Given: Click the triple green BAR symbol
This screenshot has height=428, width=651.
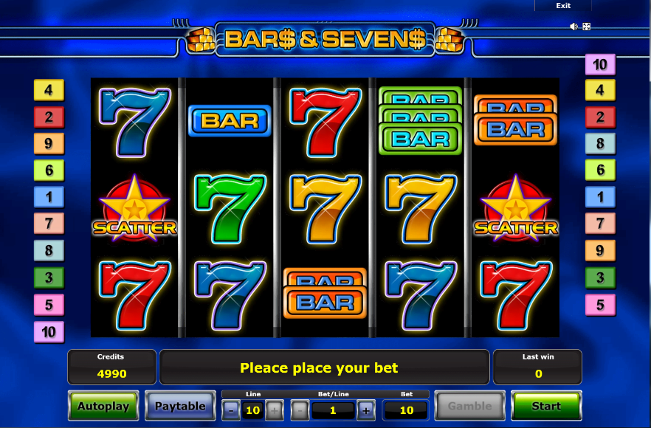Looking at the screenshot, I should tap(420, 120).
